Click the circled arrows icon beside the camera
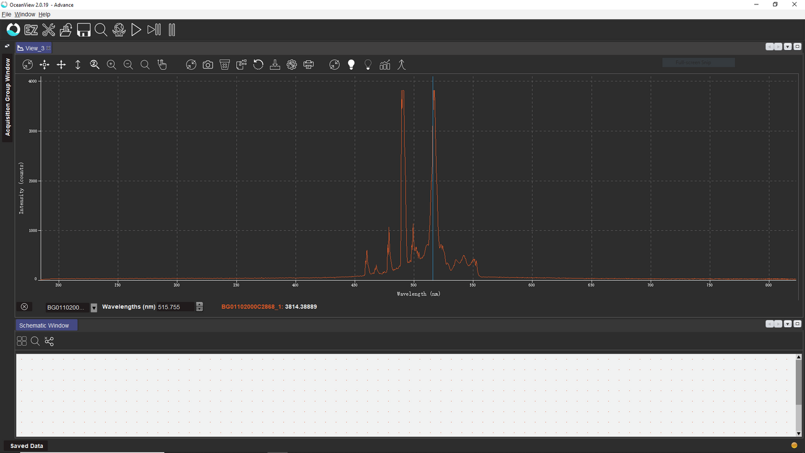 coord(191,65)
